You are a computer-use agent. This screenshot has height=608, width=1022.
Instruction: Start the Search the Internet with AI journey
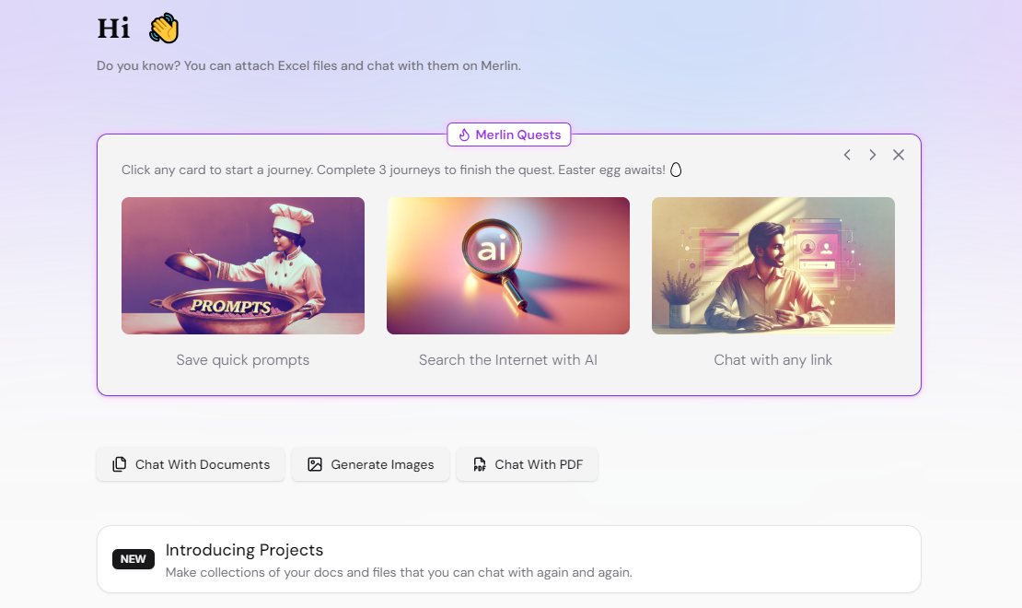point(507,360)
